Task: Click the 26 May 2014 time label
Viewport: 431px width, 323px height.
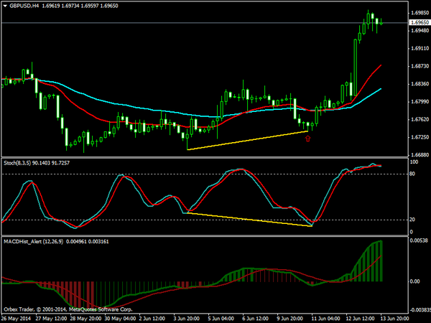Action: [16, 319]
